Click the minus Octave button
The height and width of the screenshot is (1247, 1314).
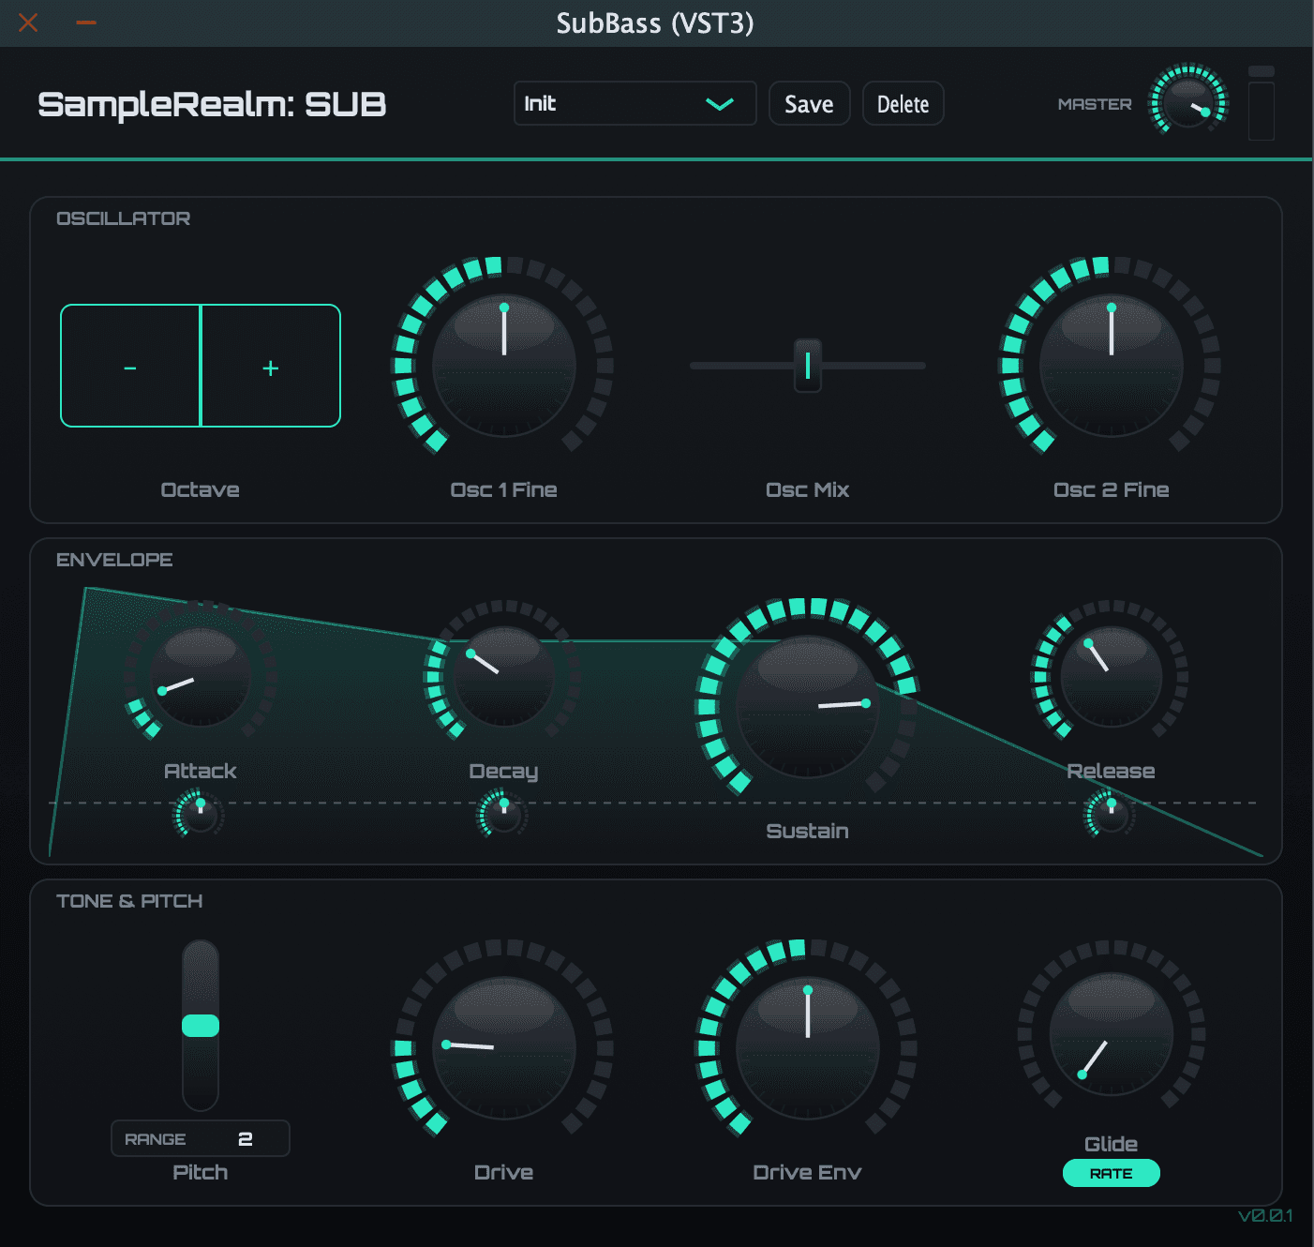(130, 366)
